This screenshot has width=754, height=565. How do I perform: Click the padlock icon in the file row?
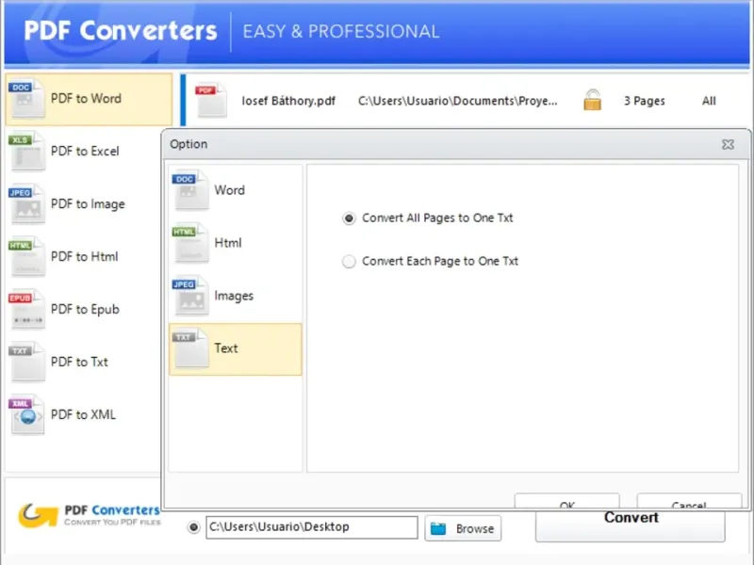pyautogui.click(x=592, y=100)
